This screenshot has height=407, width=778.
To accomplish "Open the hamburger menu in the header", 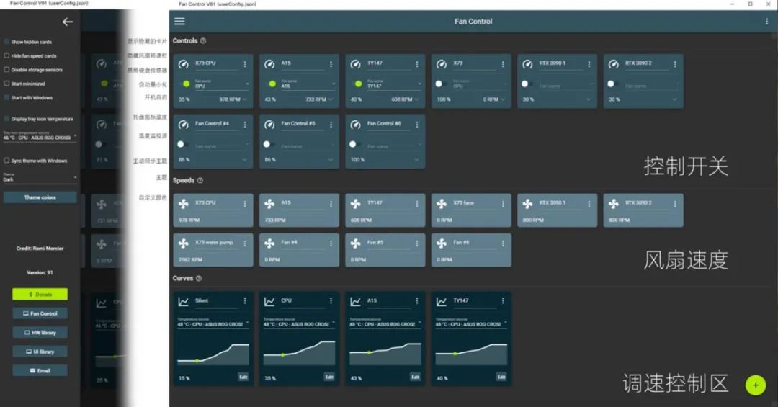I will 179,22.
